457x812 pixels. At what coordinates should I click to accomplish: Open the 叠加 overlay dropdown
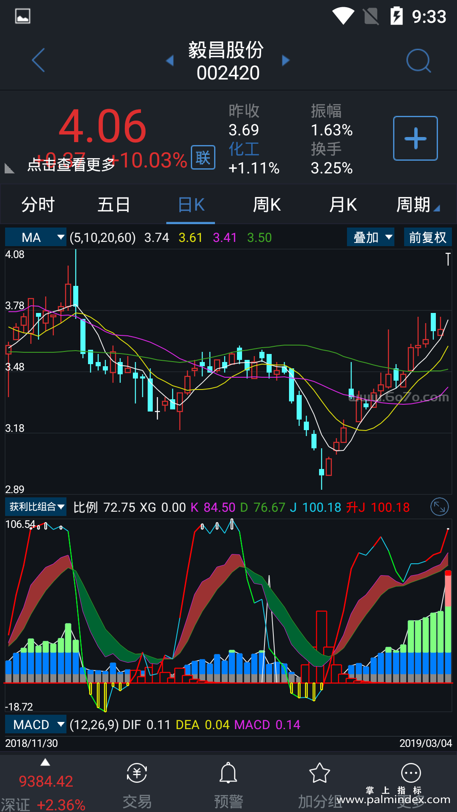coord(371,237)
